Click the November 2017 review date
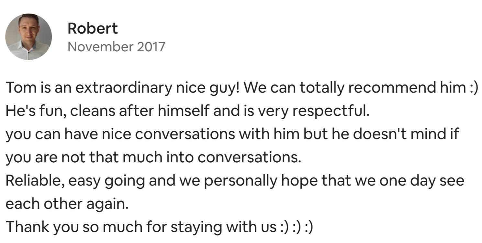The width and height of the screenshot is (482, 243). pyautogui.click(x=116, y=47)
